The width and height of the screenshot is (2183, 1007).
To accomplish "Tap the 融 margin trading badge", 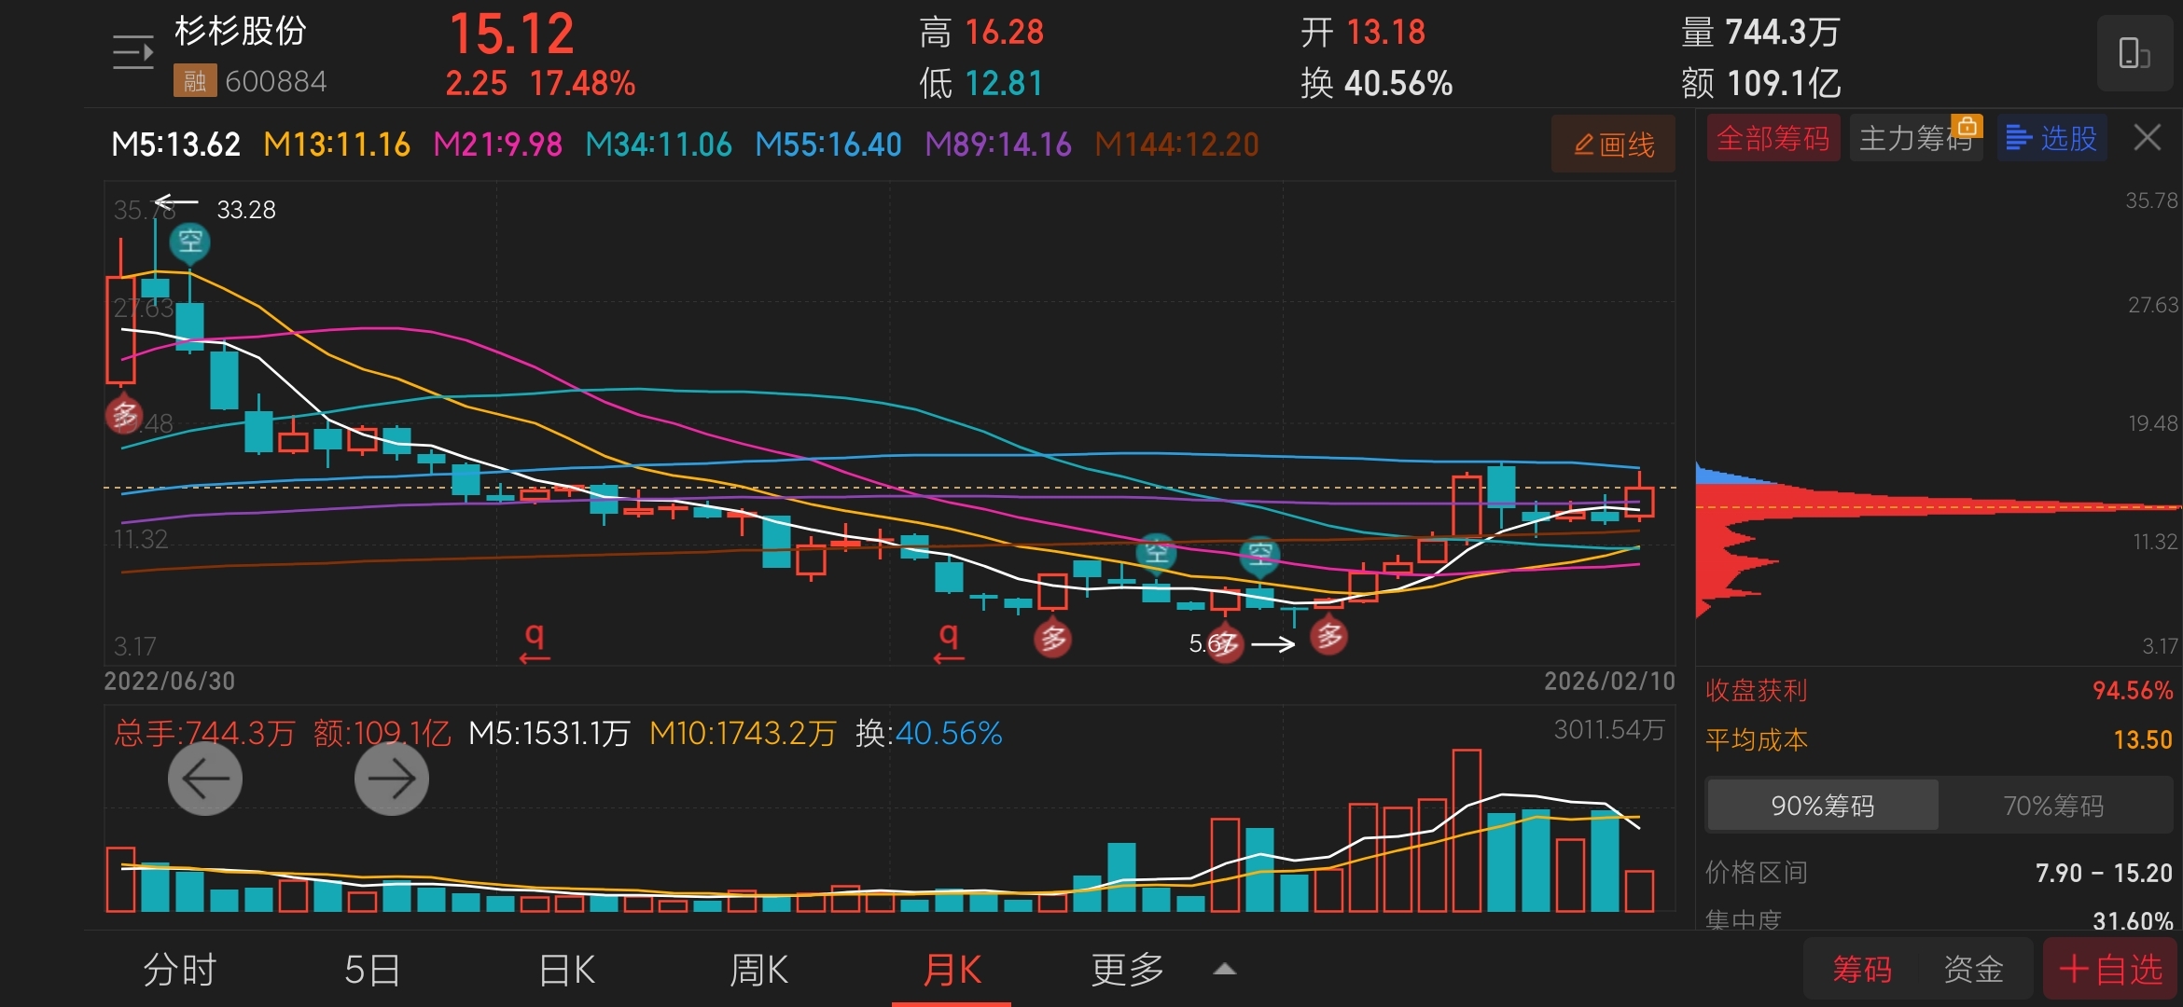I will tap(194, 81).
